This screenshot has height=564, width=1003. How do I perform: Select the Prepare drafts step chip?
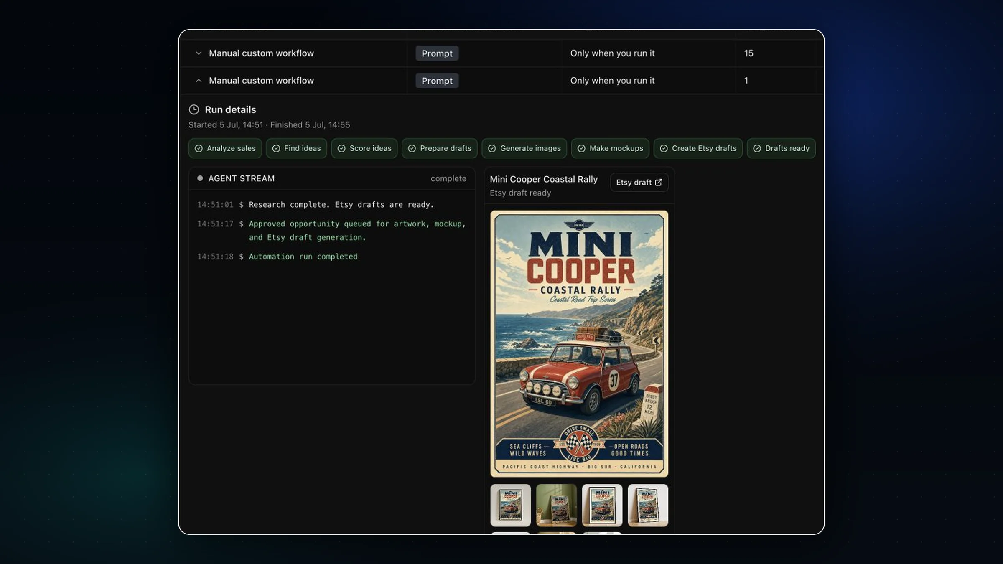[440, 148]
